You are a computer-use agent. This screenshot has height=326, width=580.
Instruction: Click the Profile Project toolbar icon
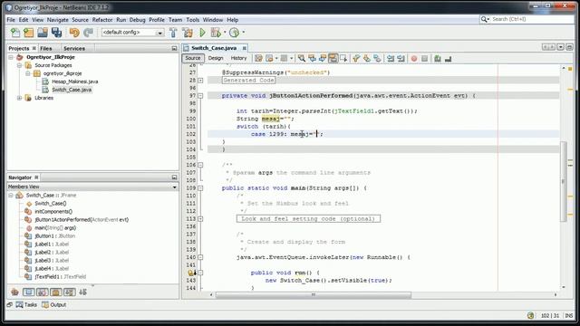pyautogui.click(x=234, y=33)
